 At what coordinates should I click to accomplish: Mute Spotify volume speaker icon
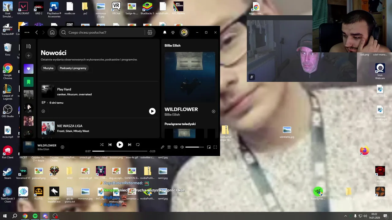click(x=182, y=147)
